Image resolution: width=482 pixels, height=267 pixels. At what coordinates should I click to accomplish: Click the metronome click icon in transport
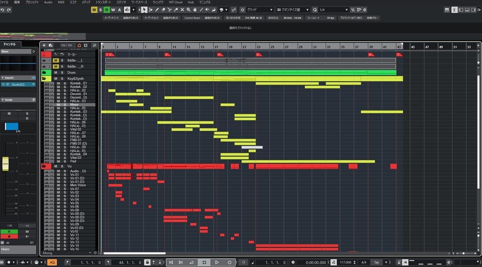pos(399,262)
